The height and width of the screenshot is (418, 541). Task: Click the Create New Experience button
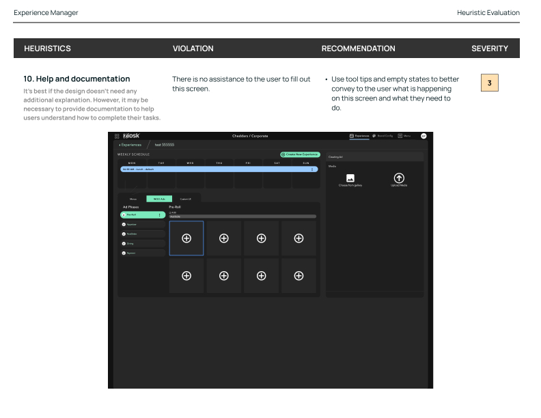coord(300,154)
